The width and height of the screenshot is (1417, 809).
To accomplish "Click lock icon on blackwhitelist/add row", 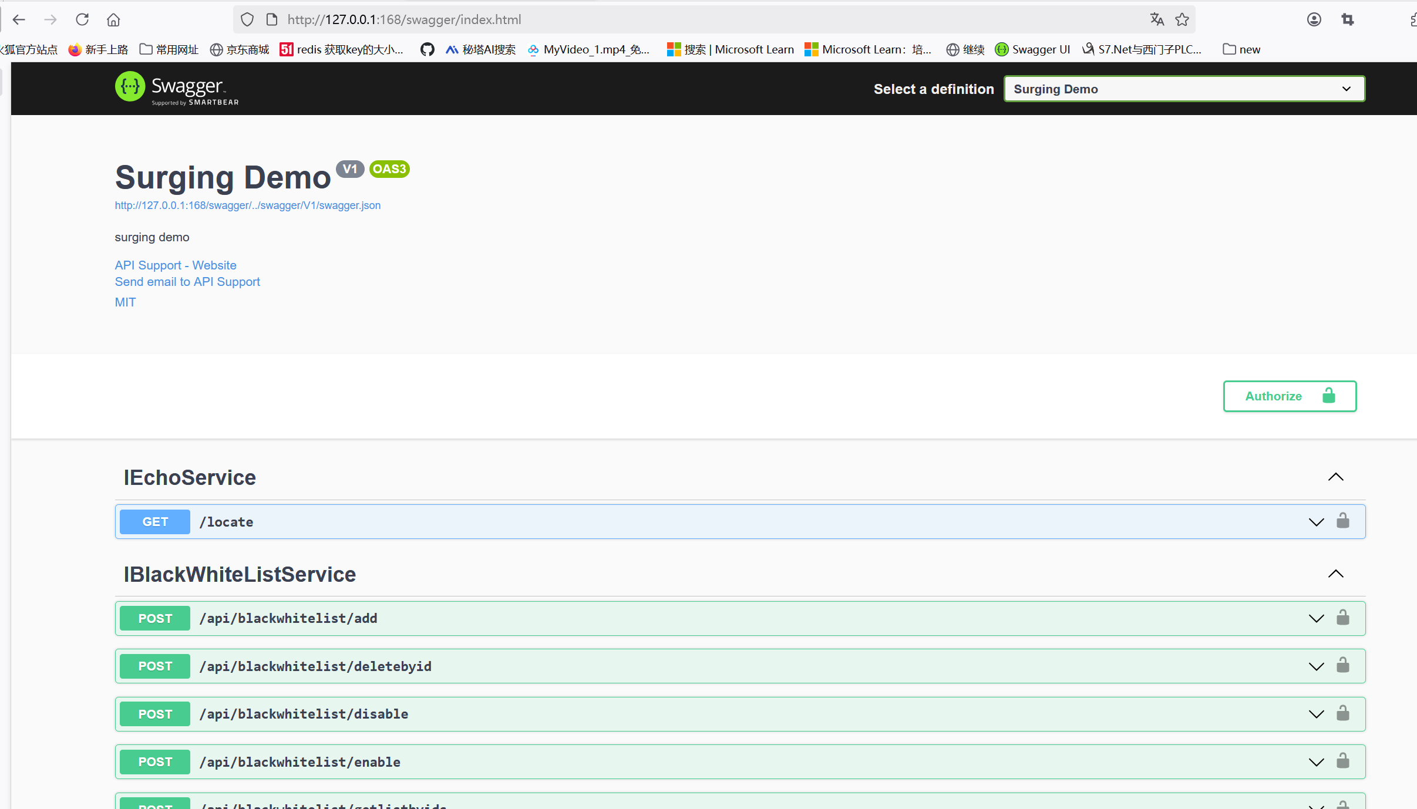I will (x=1342, y=618).
